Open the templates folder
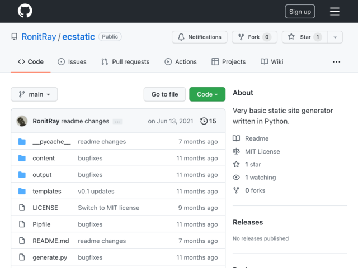This screenshot has height=268, width=358. coord(47,191)
